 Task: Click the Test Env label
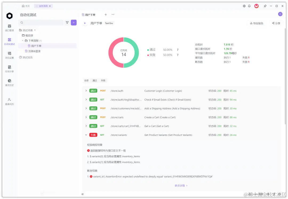point(109,23)
